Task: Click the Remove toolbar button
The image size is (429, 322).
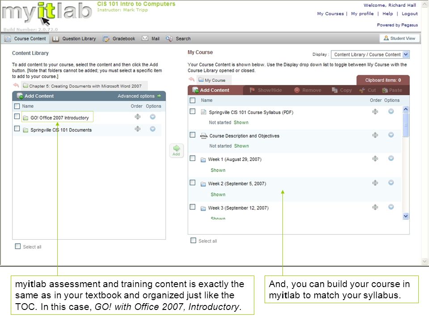Action: pyautogui.click(x=307, y=90)
